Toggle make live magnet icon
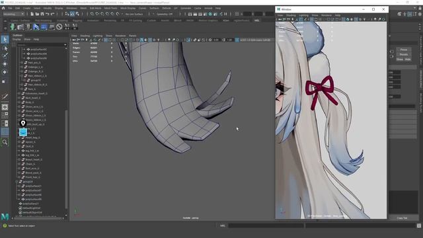This screenshot has width=423, height=238. pos(118,14)
